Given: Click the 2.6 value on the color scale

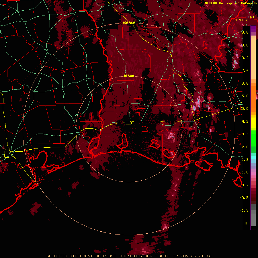Looking at the screenshot, I should point(245,147).
